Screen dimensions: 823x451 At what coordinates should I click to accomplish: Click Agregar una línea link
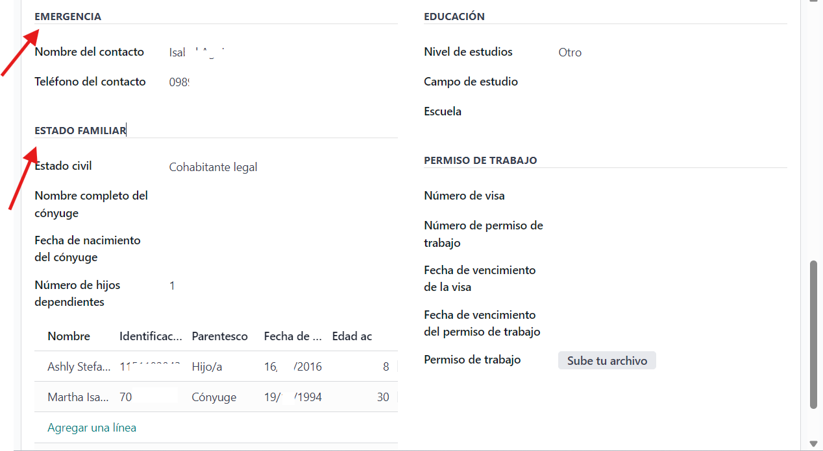click(x=92, y=428)
